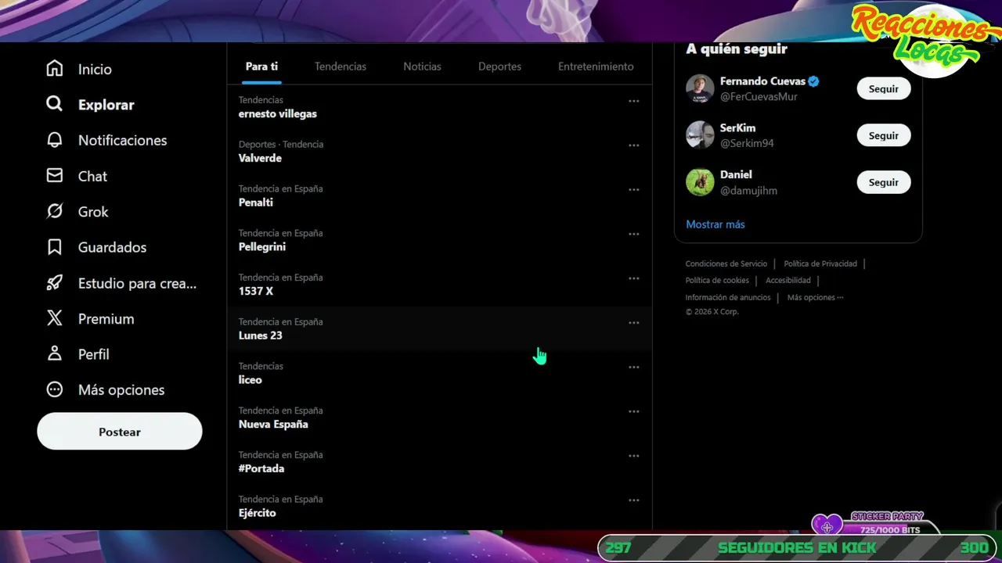Viewport: 1002px width, 563px height.
Task: Open more options for Nueva España trend
Action: (x=633, y=411)
